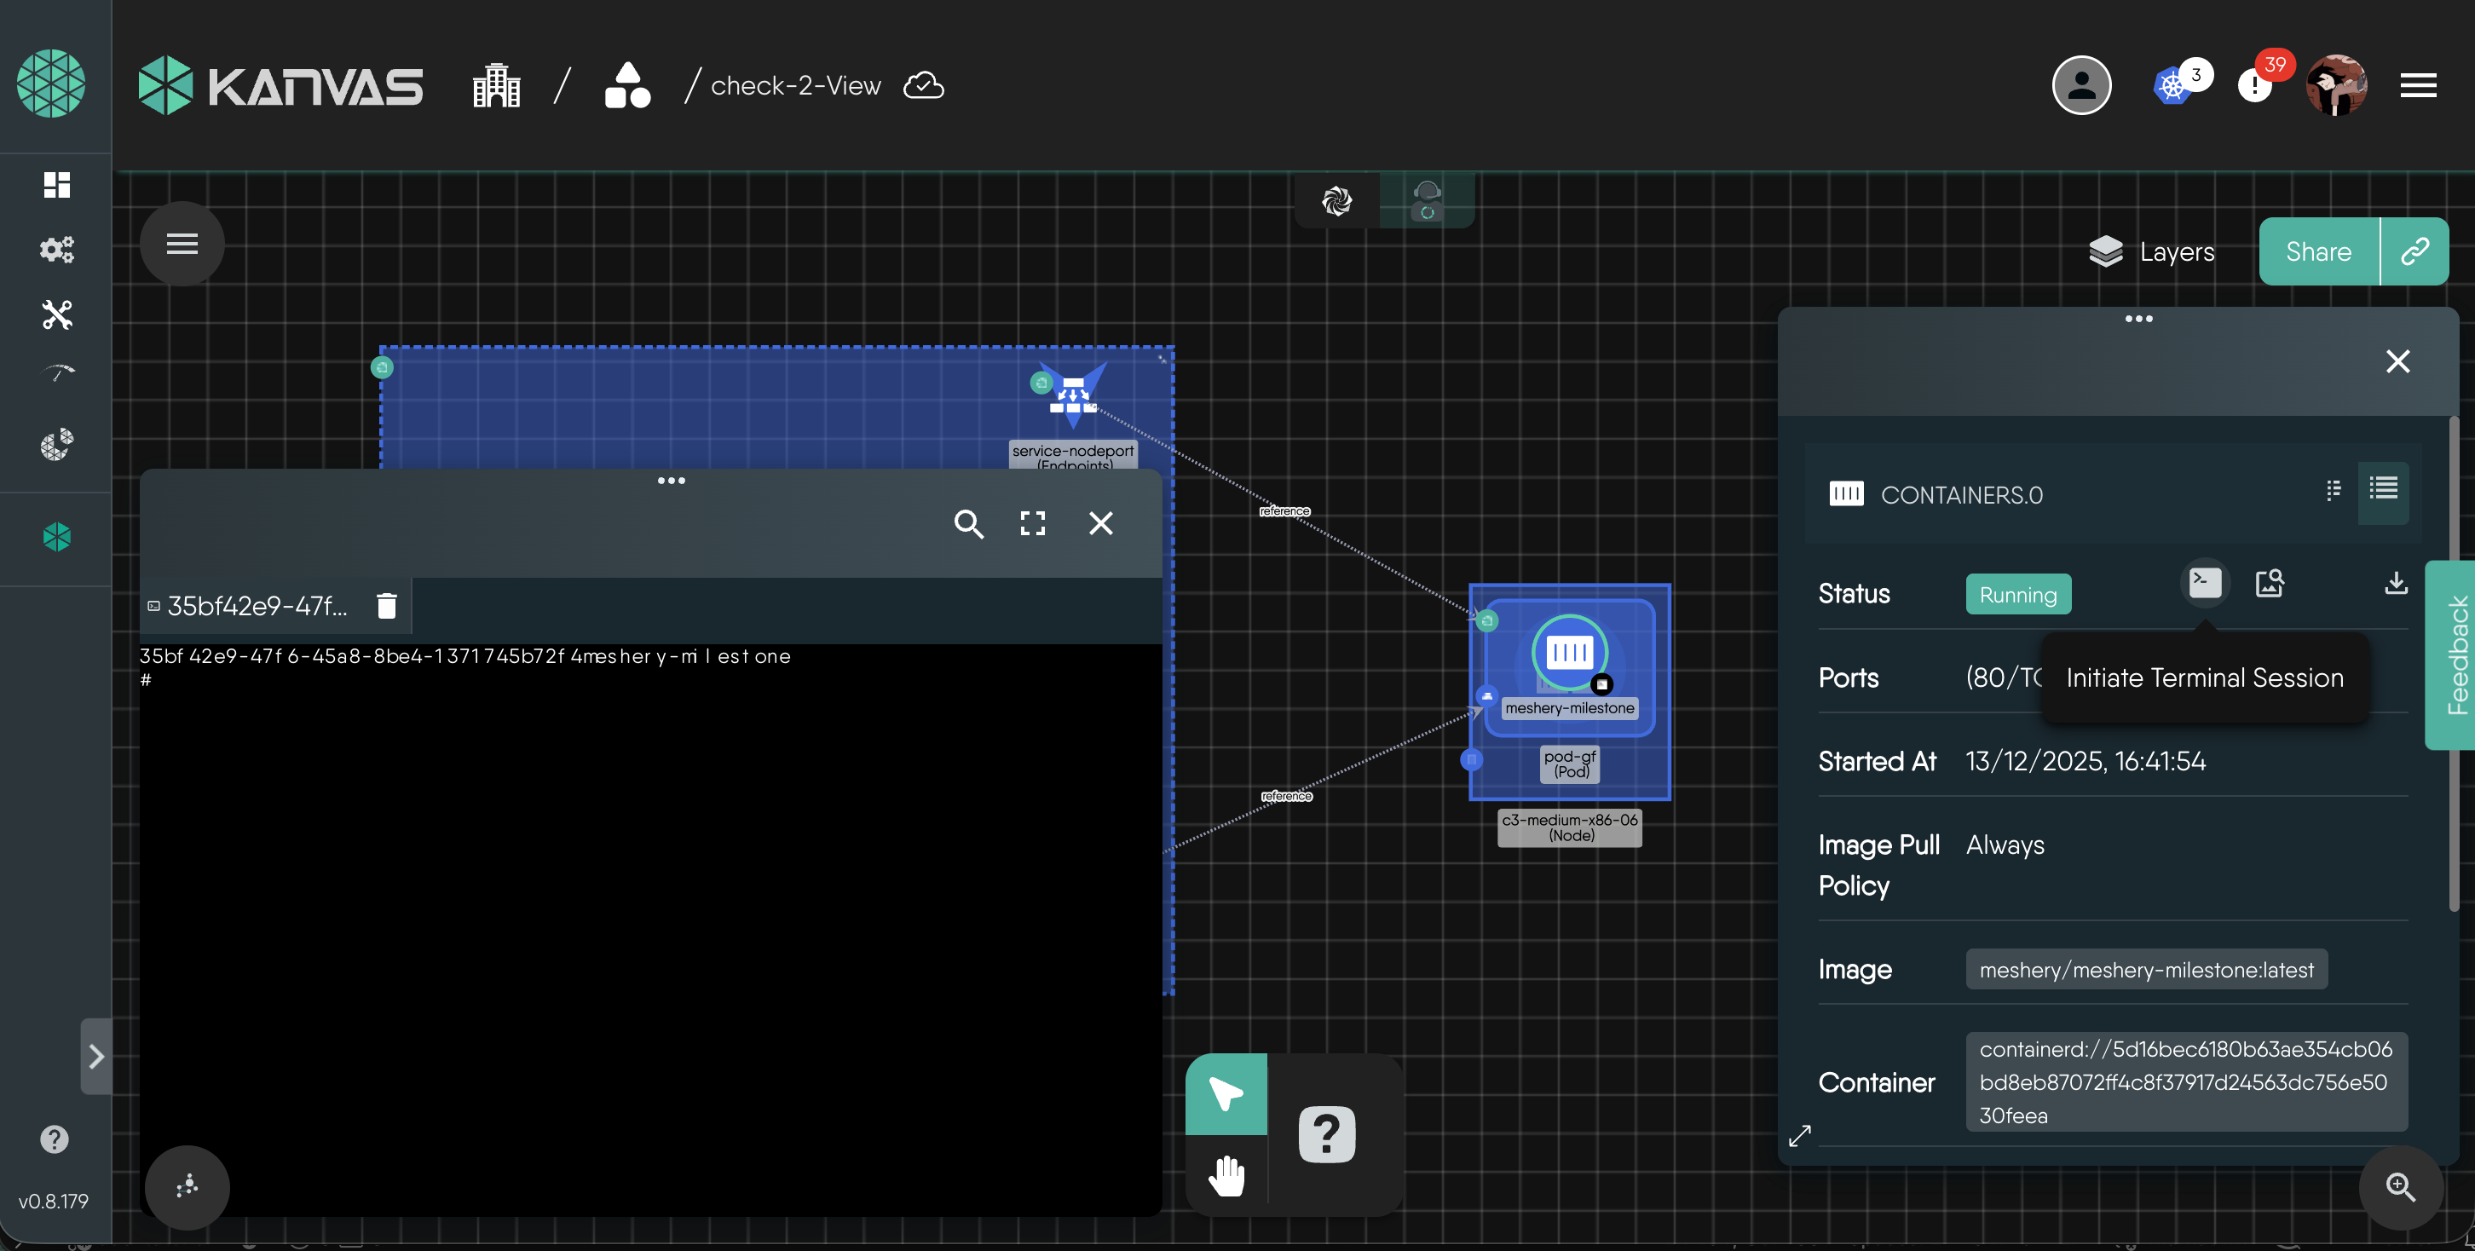Screen dimensions: 2475x1251
Task: Click the image search icon beside Running status
Action: 2270,582
